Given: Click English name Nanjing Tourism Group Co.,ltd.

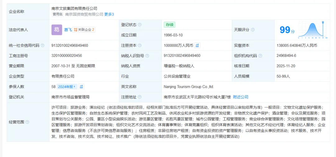Looking at the screenshot, I should coord(189,87).
